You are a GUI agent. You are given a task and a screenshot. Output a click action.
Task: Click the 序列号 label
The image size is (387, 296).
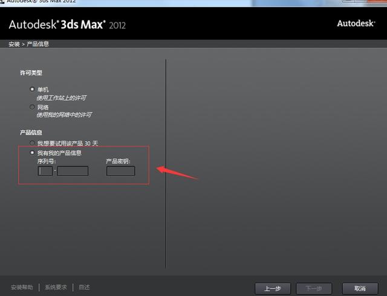47,162
